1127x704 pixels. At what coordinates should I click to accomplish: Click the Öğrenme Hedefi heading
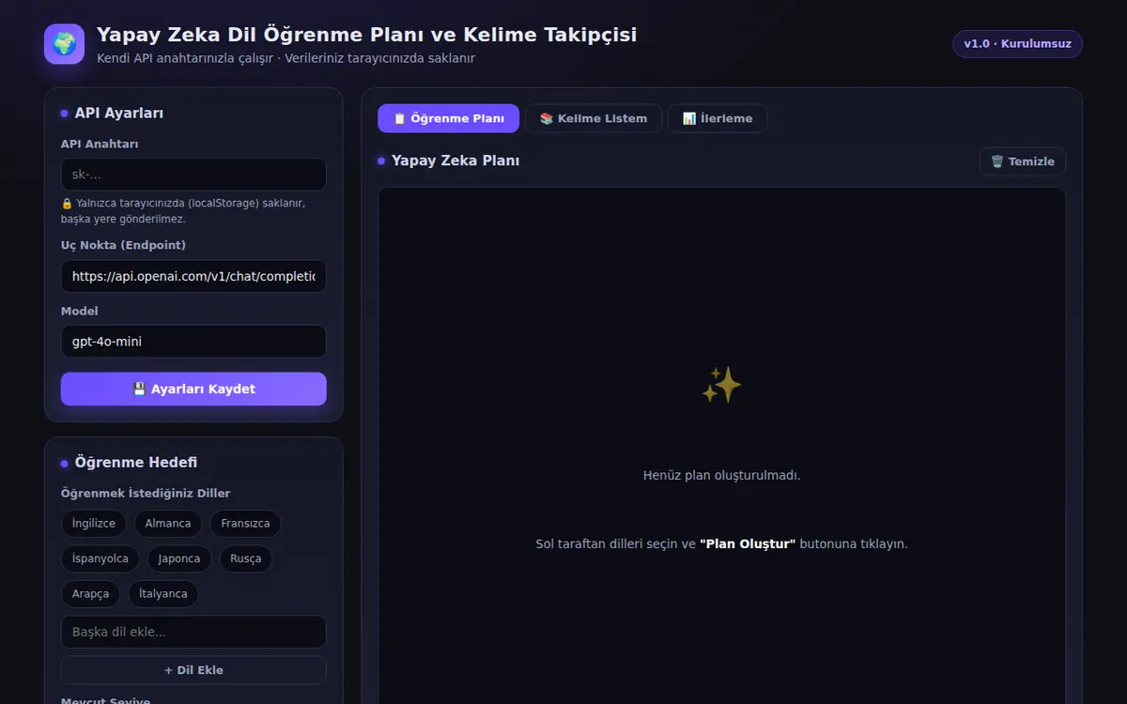click(x=136, y=462)
